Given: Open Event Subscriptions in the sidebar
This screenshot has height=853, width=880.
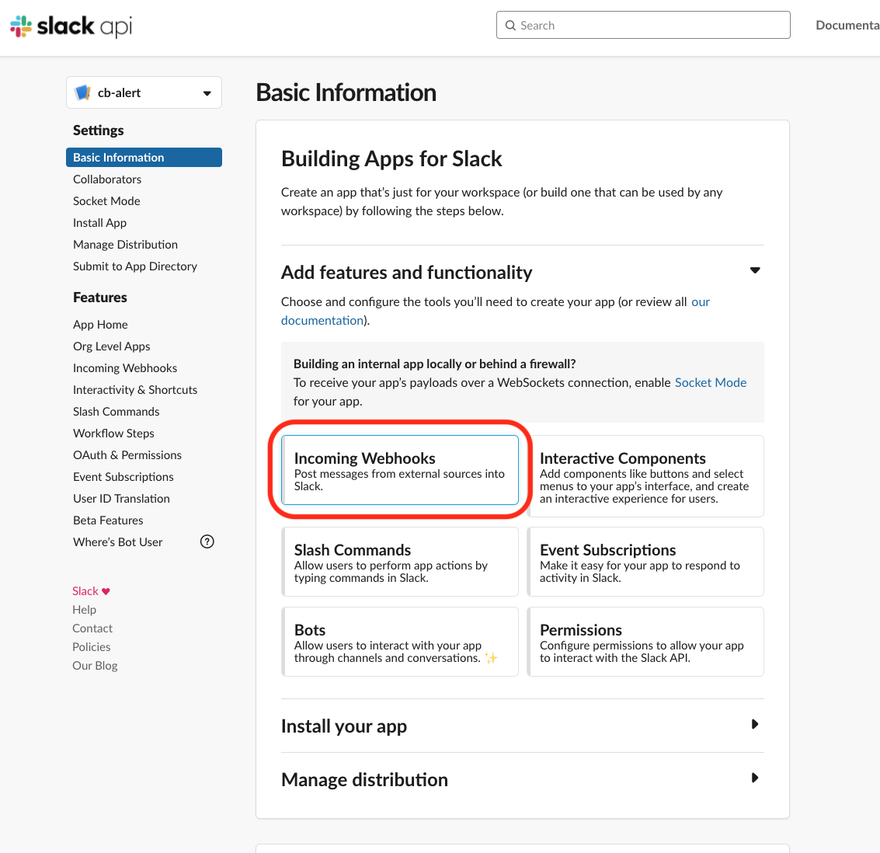Looking at the screenshot, I should pyautogui.click(x=123, y=477).
